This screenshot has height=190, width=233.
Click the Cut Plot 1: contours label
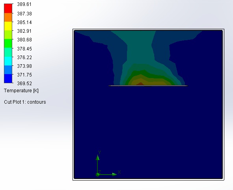pyautogui.click(x=25, y=102)
